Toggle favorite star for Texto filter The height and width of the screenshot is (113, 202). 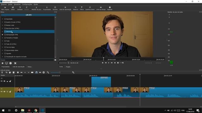click(x=2, y=41)
